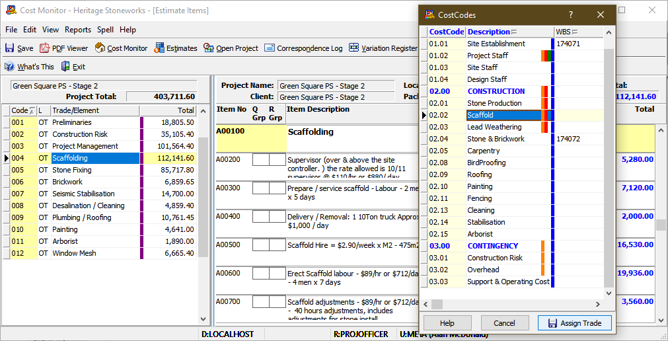Select the Stone Fixing trade row
The width and height of the screenshot is (668, 341).
click(100, 170)
